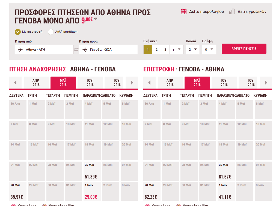Image resolution: width=276 pixels, height=206 pixels.
Task: Click the swap origin and destination icon
Action: click(76, 50)
